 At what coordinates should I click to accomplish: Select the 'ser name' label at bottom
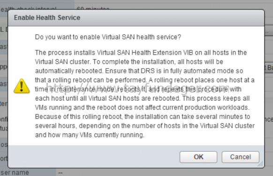pos(15,172)
